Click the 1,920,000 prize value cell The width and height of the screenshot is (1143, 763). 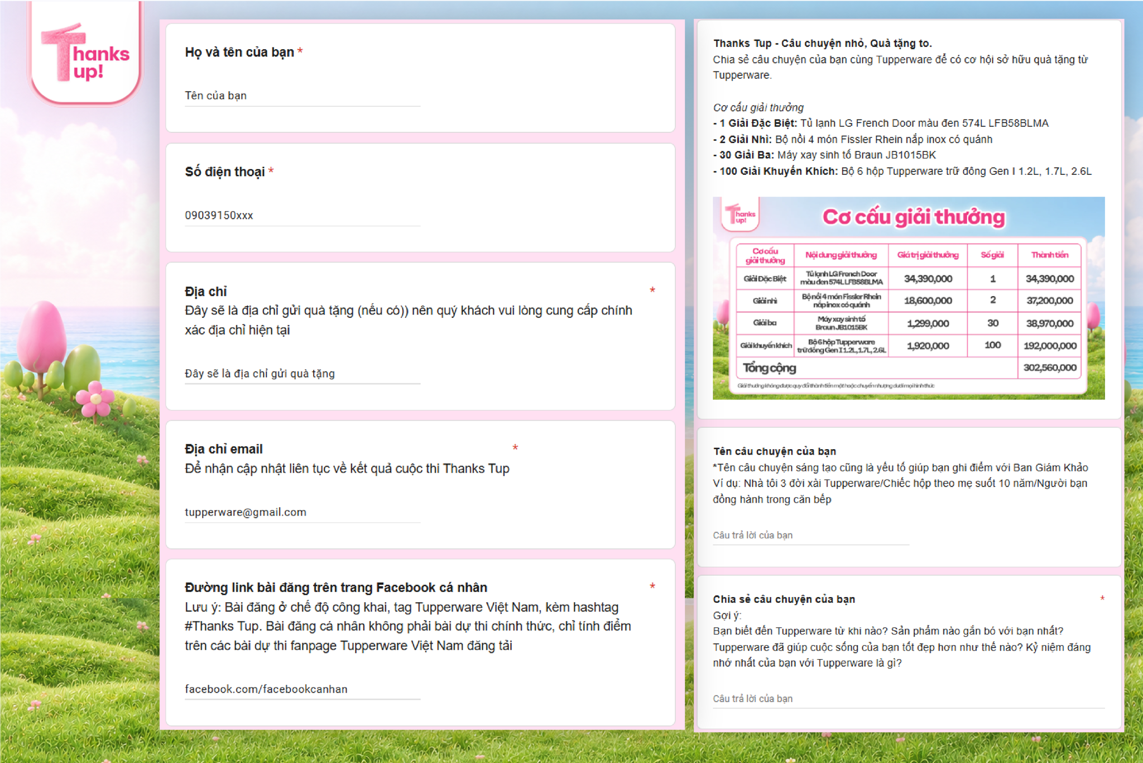click(928, 346)
